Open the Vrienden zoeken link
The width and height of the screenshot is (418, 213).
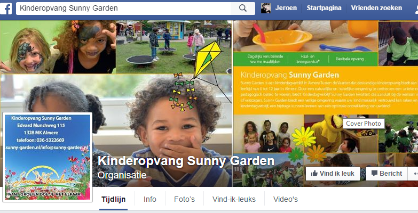click(376, 8)
